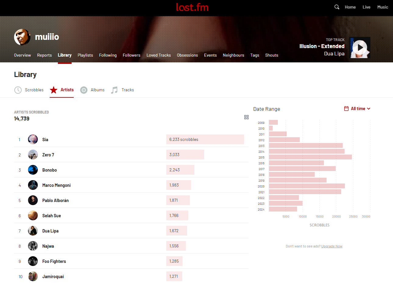
Task: Open Live in top navigation
Action: [x=366, y=7]
